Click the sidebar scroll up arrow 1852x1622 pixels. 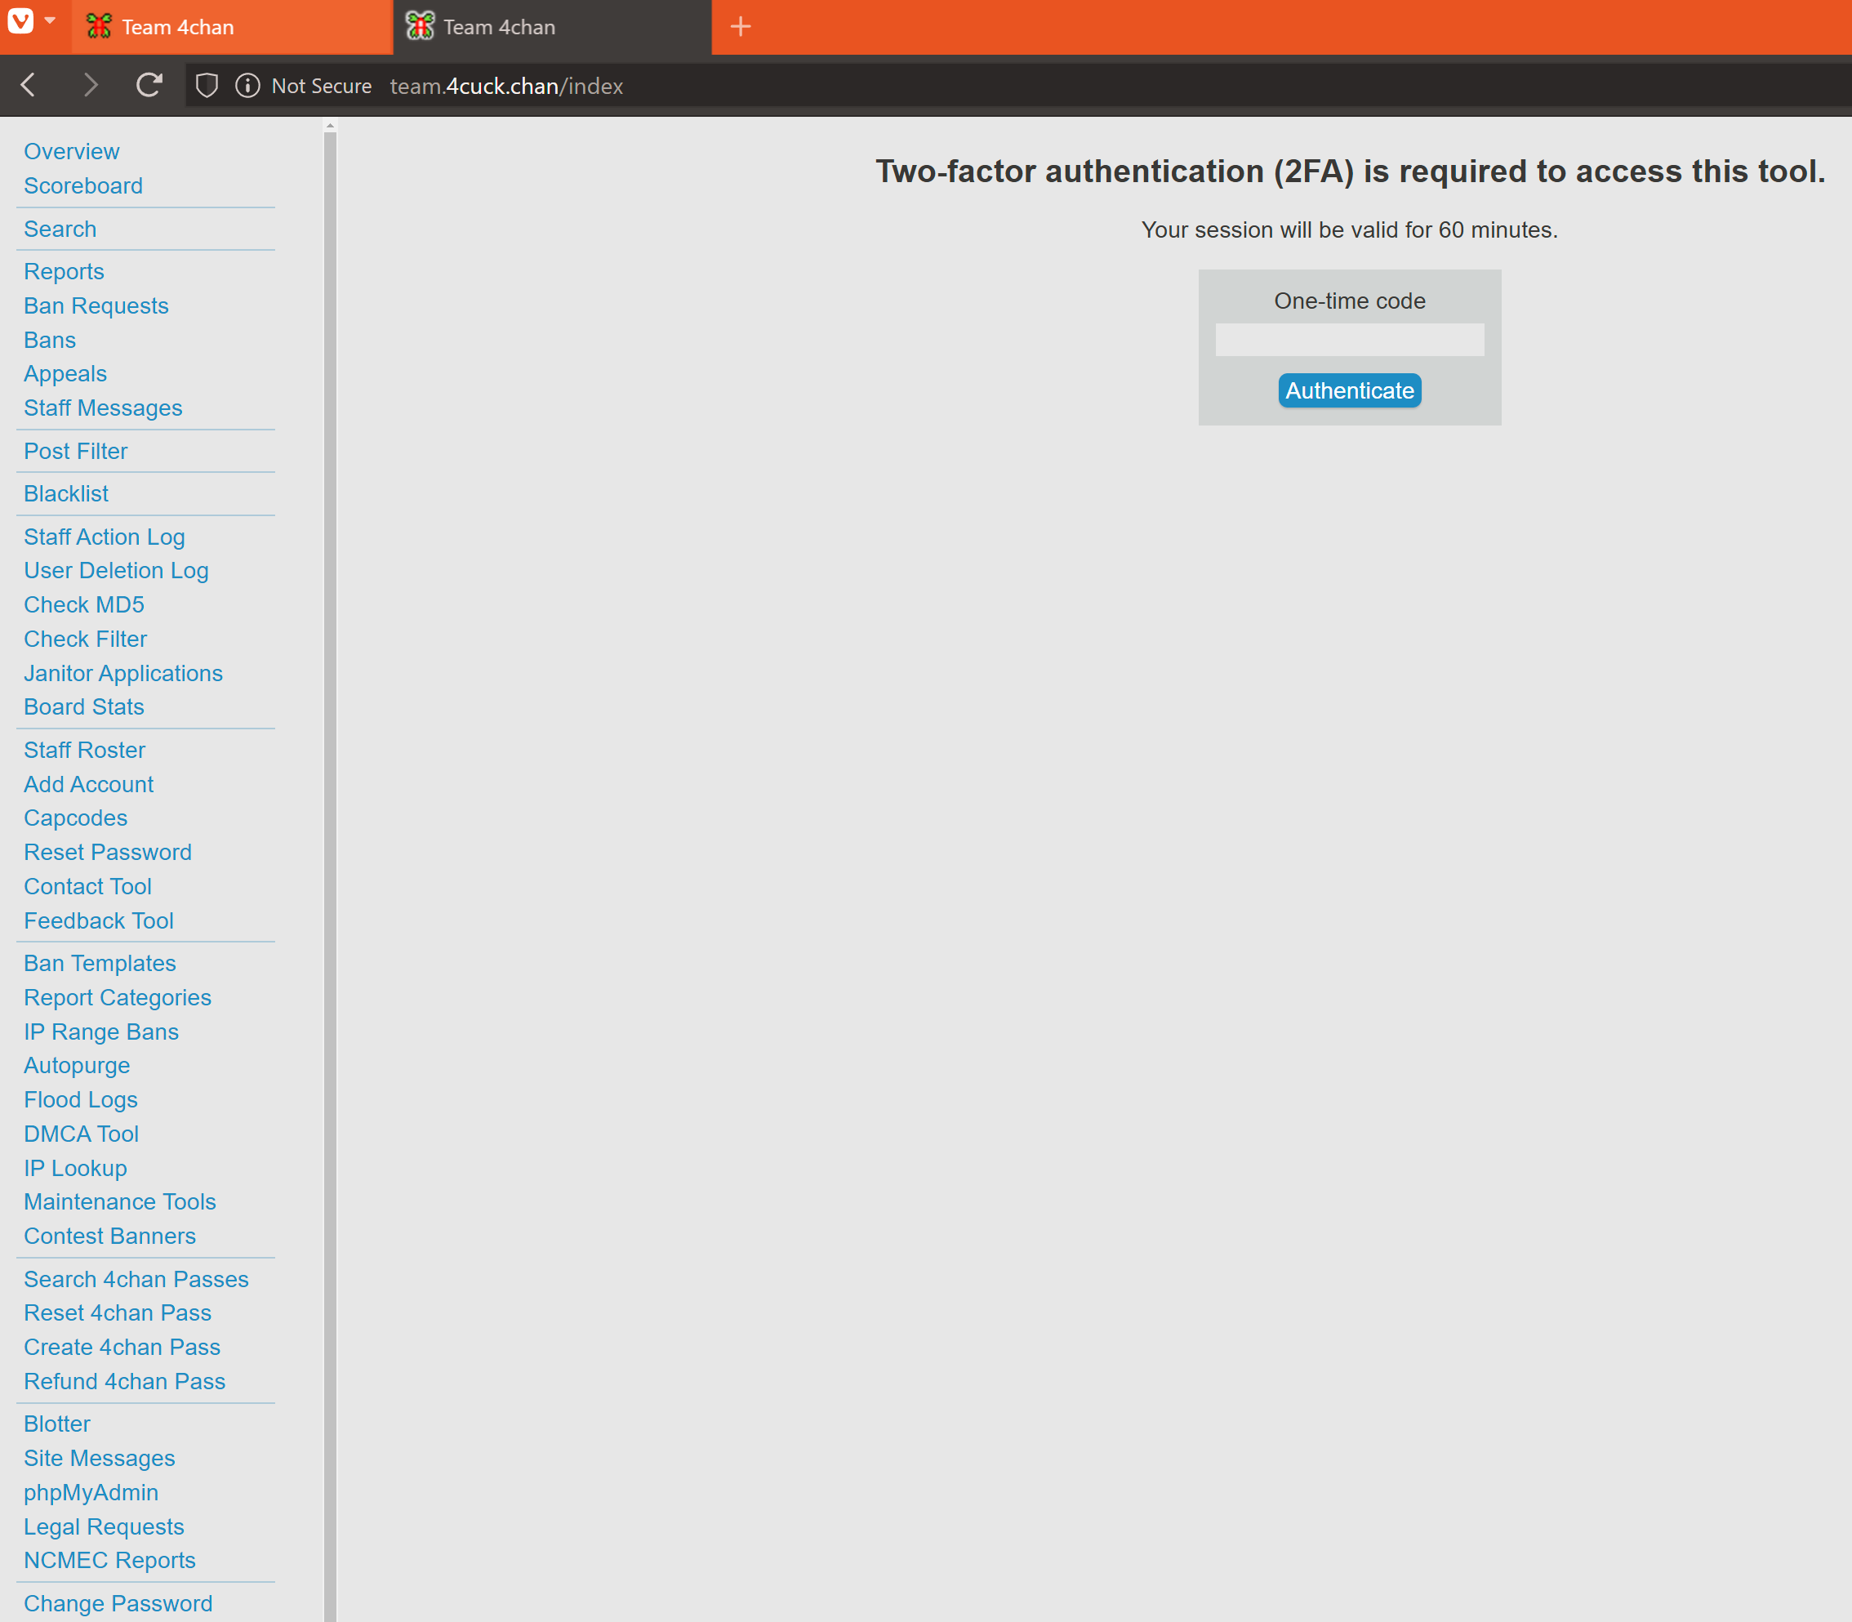(330, 126)
